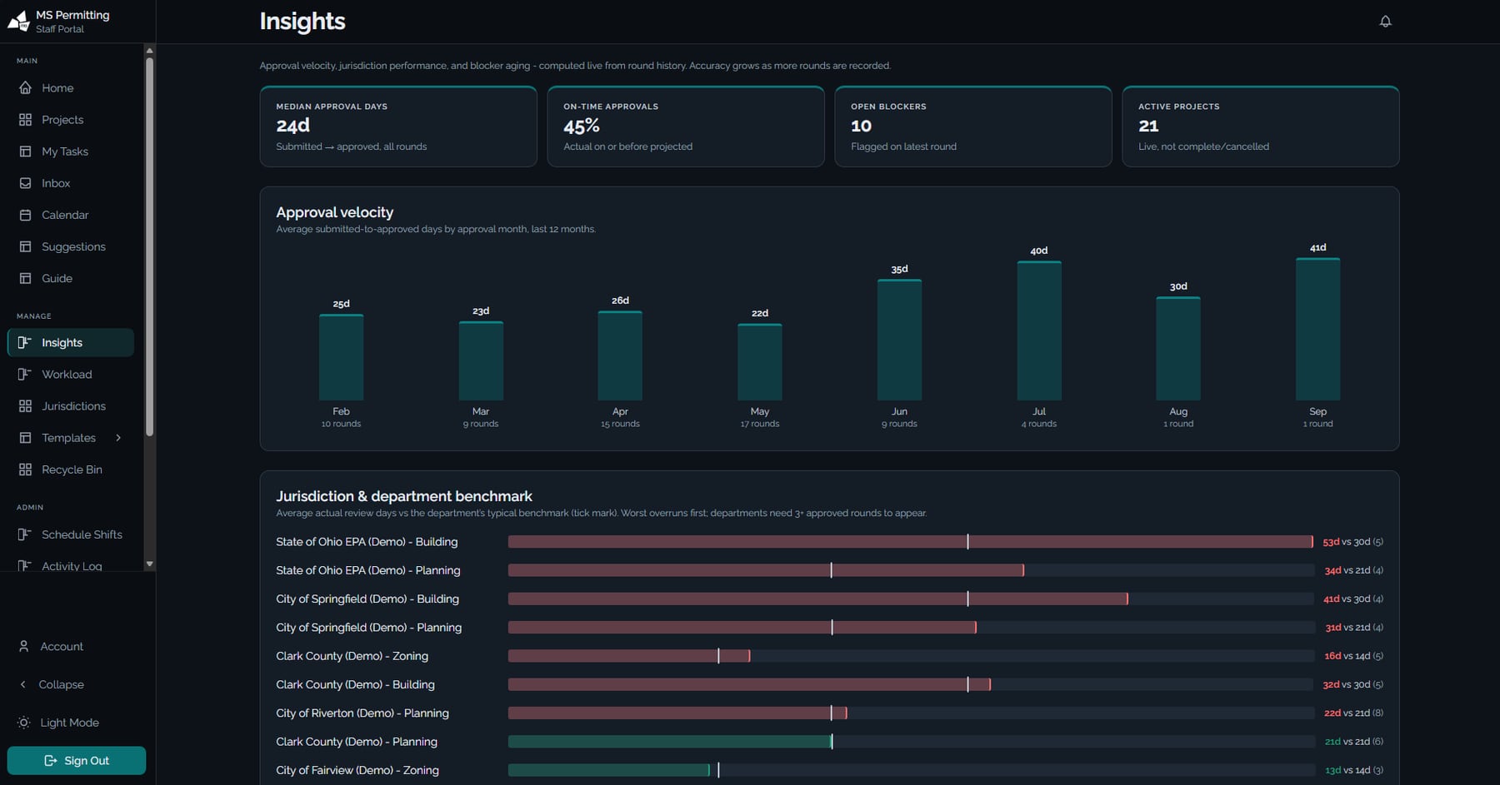The height and width of the screenshot is (785, 1500).
Task: Click the Insights icon in sidebar
Action: 25,343
